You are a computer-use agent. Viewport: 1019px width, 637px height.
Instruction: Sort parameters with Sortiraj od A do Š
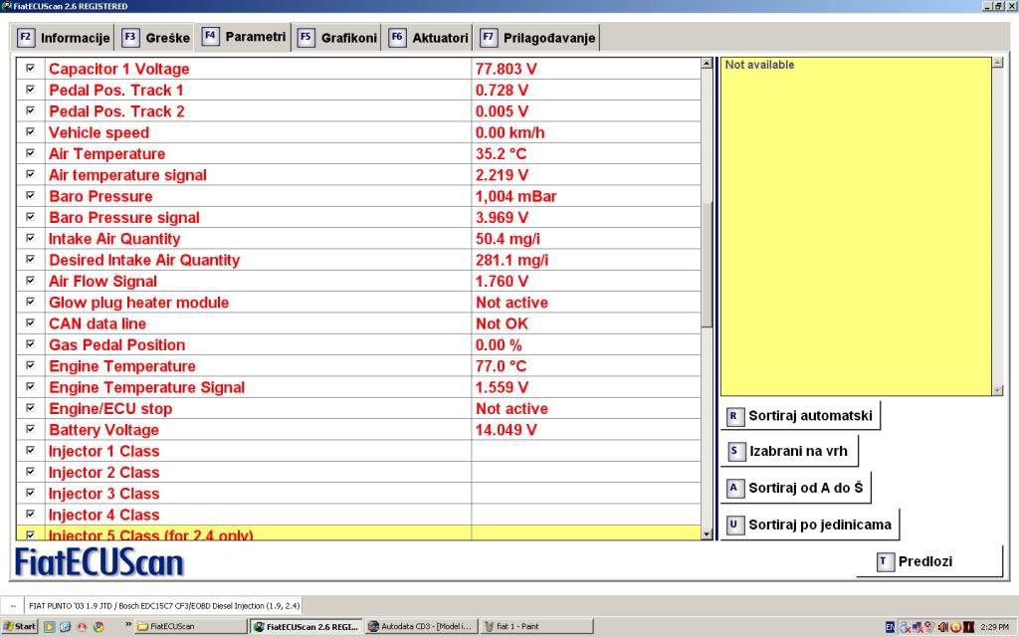795,488
